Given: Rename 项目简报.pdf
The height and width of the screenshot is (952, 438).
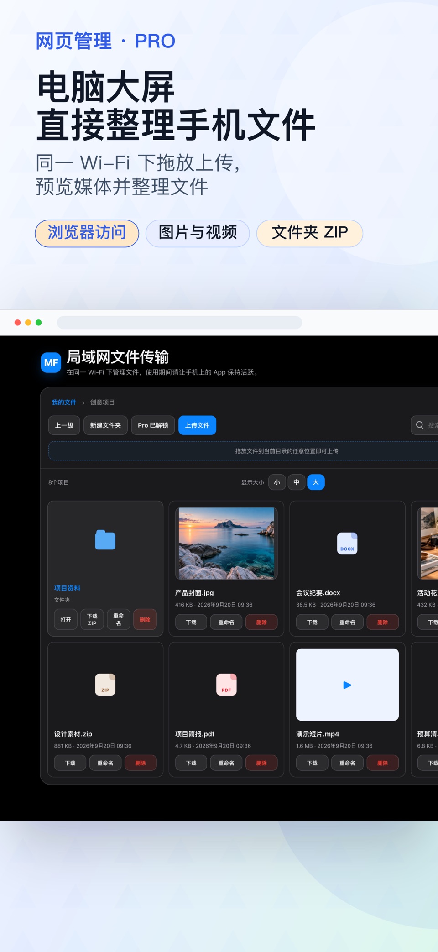Looking at the screenshot, I should (226, 763).
